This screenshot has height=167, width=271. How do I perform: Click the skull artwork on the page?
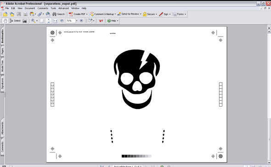point(137,79)
